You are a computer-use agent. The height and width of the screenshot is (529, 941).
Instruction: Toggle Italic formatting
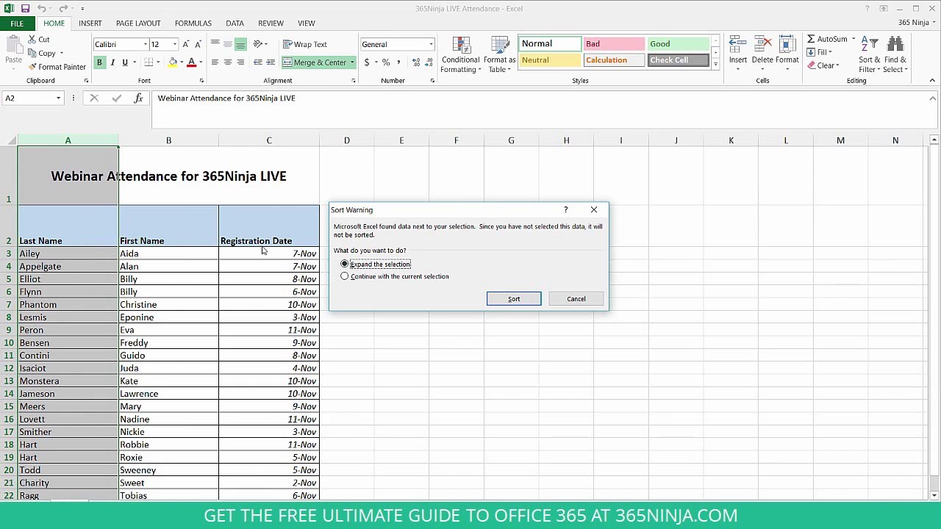(x=112, y=62)
